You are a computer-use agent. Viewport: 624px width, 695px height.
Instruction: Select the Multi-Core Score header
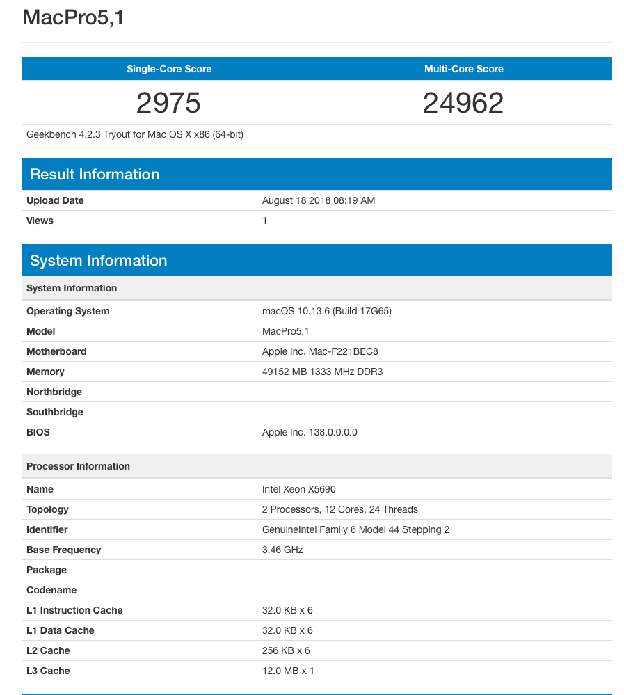tap(463, 69)
